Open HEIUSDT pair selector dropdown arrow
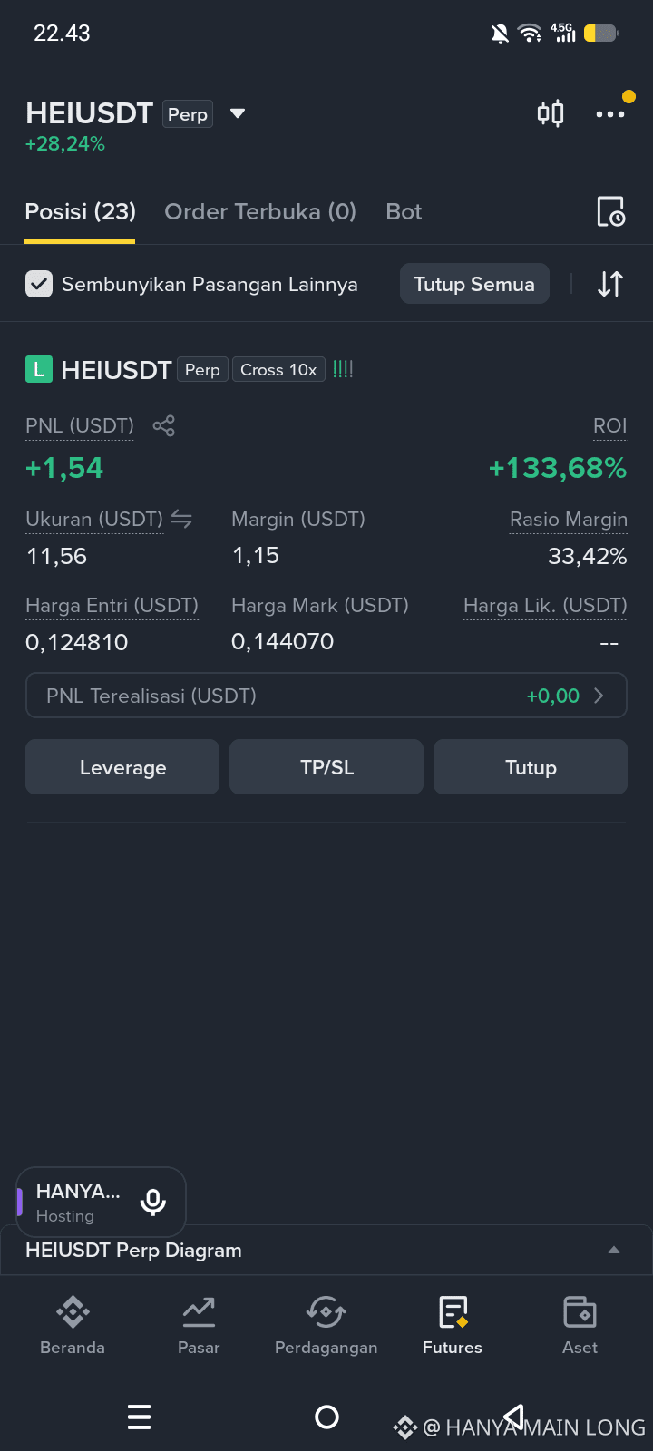This screenshot has width=653, height=1451. click(238, 113)
